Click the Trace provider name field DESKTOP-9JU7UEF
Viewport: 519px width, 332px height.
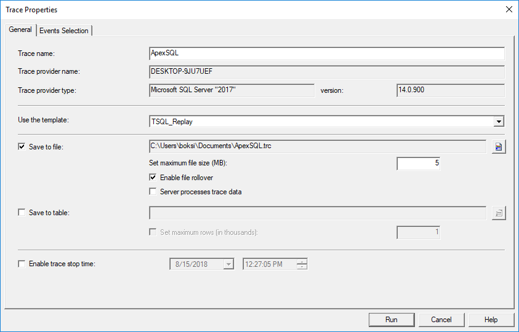[x=327, y=72]
